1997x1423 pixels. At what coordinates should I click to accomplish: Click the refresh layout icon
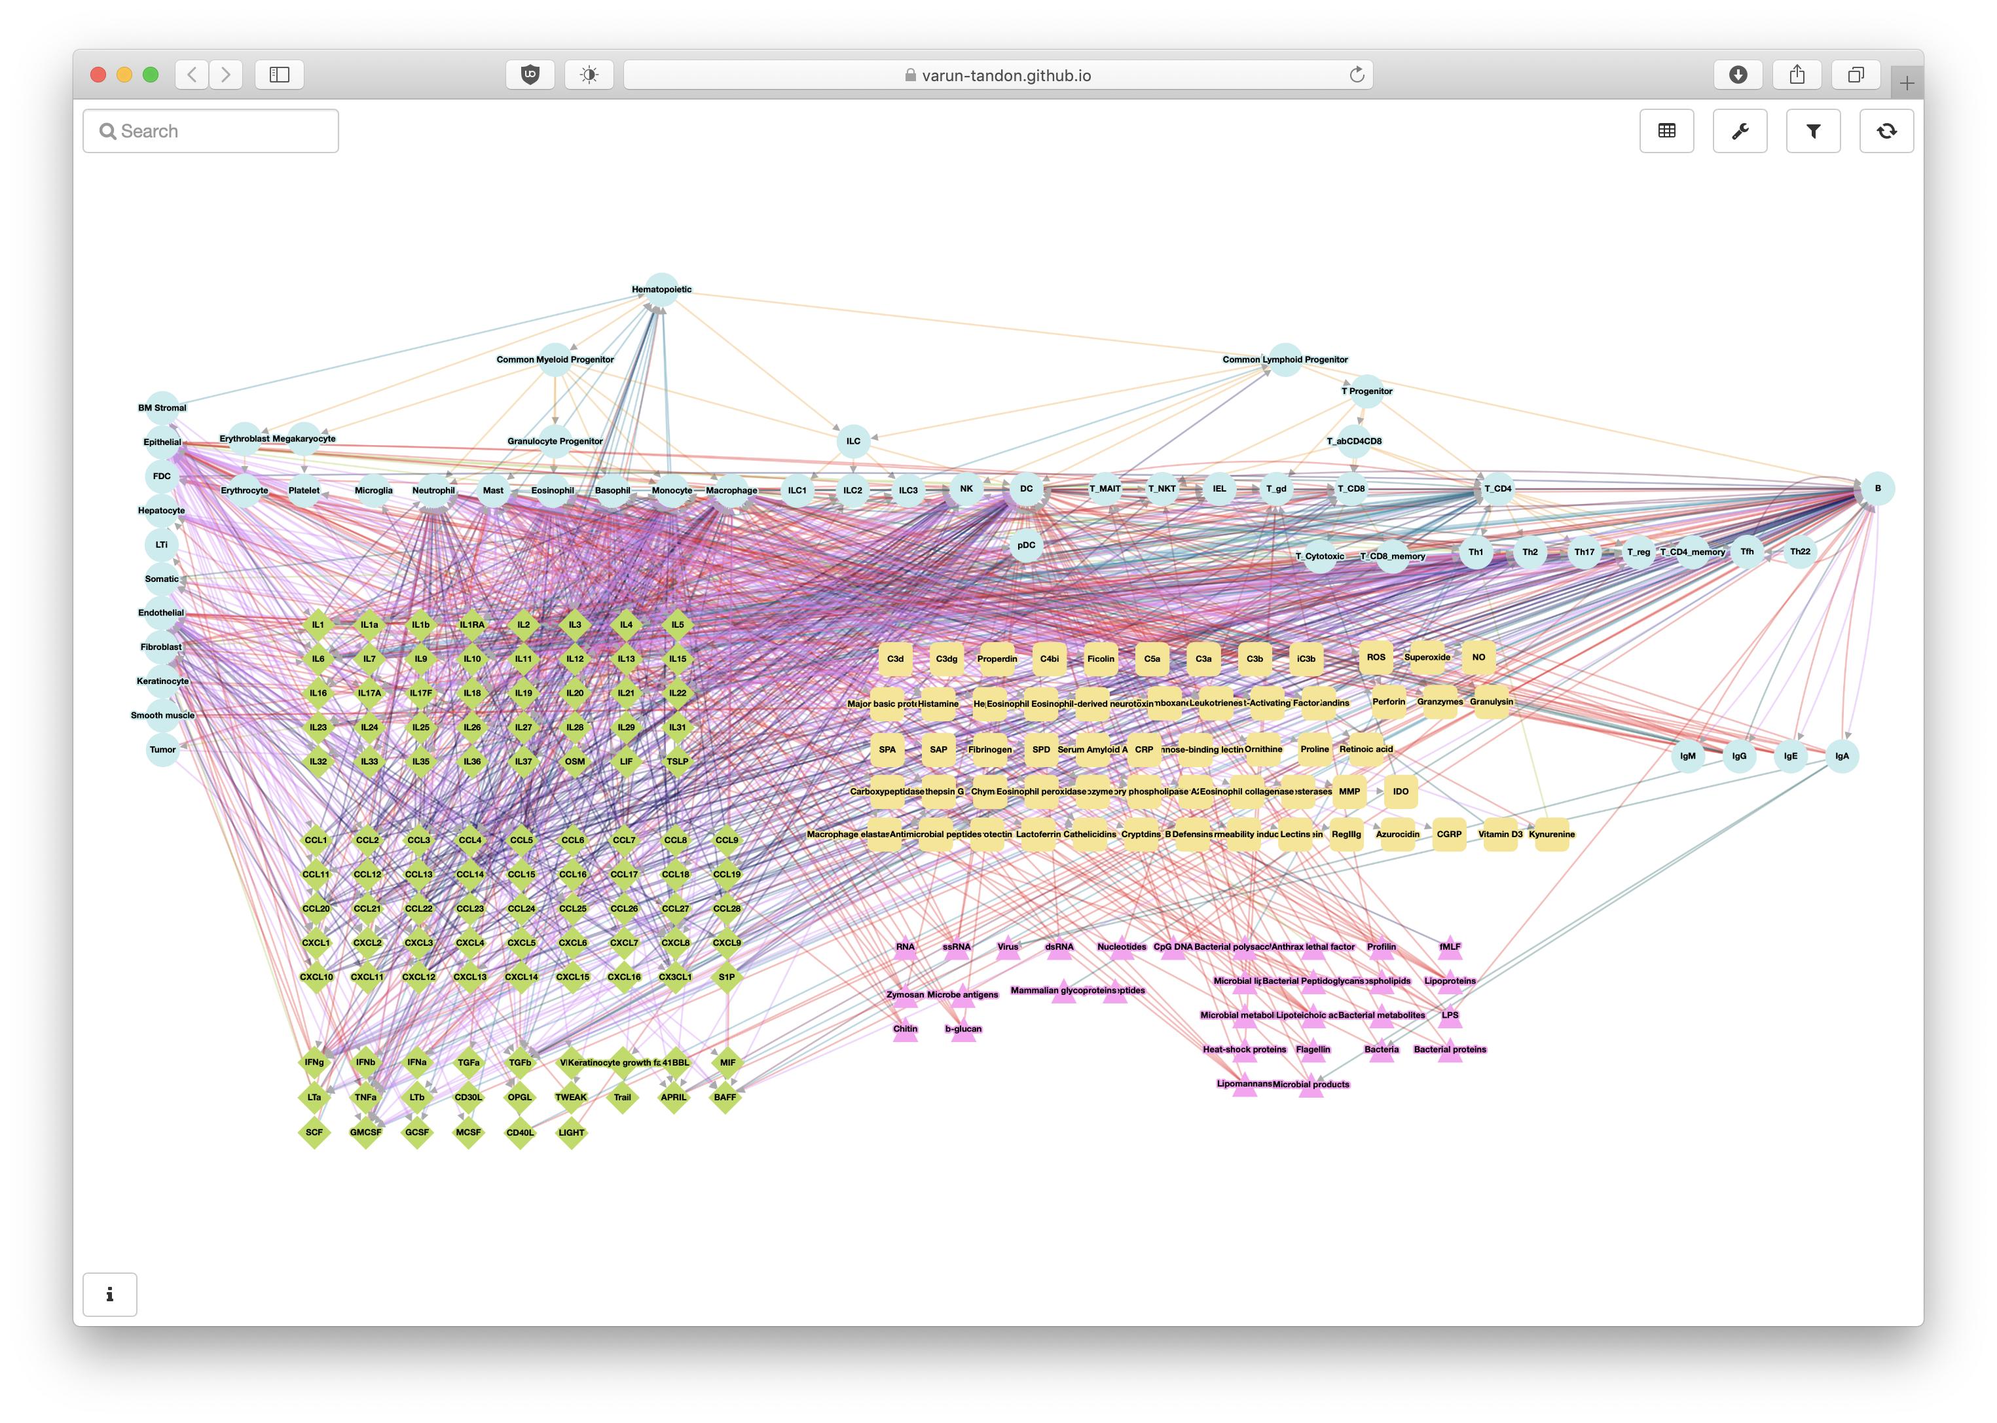coord(1886,130)
